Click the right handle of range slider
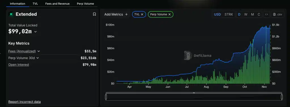This screenshot has height=107, width=290. coord(282,97)
